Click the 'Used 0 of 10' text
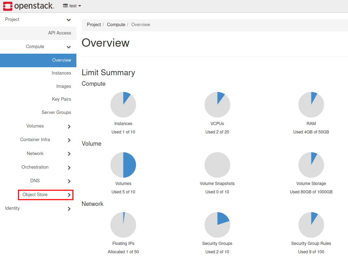 click(217, 192)
